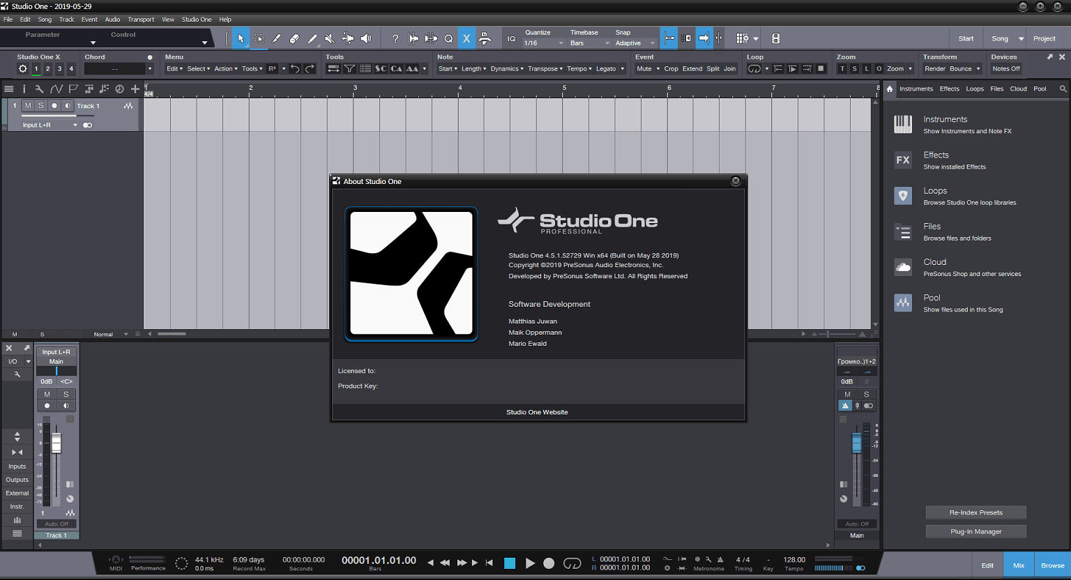Open the Audio menu

tap(112, 20)
